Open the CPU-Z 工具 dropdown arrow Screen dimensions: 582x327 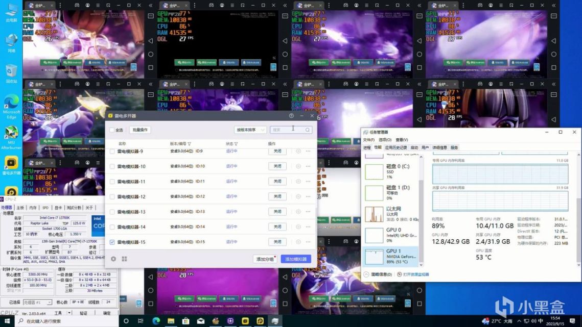tap(69, 313)
